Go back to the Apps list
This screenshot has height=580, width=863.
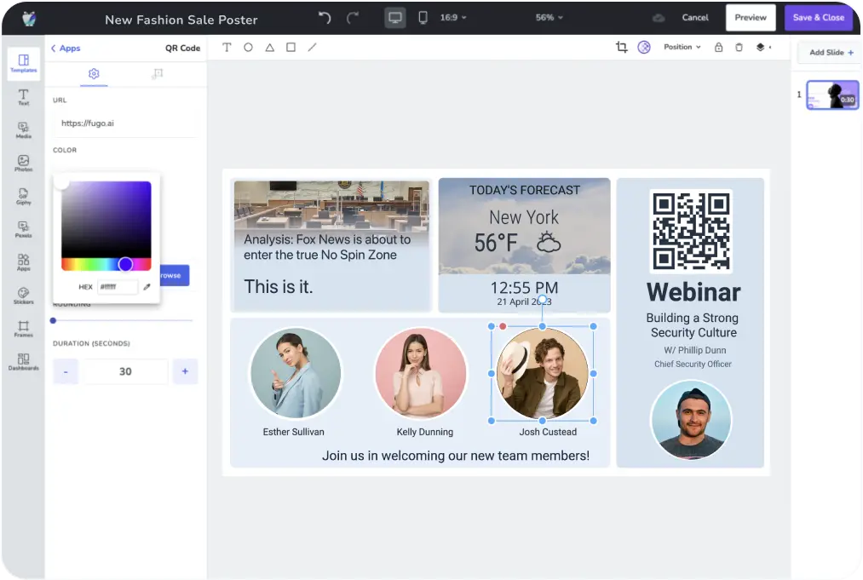click(x=65, y=49)
